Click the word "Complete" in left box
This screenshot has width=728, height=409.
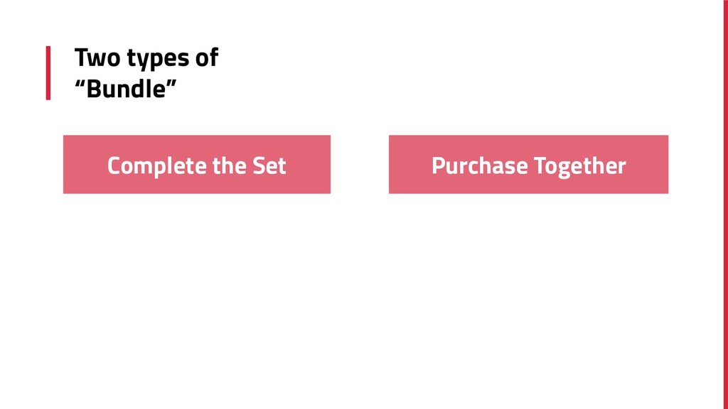[x=156, y=166]
